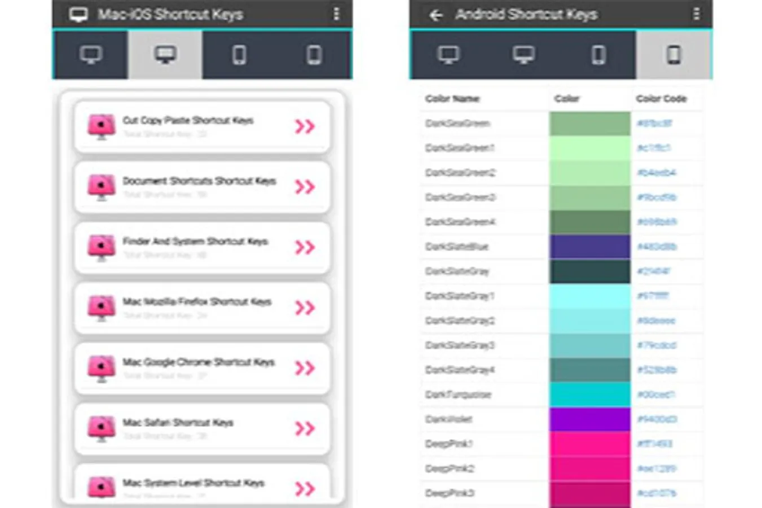
Task: Open 'Mac Safari Shortcut Keys' title
Action: click(178, 422)
